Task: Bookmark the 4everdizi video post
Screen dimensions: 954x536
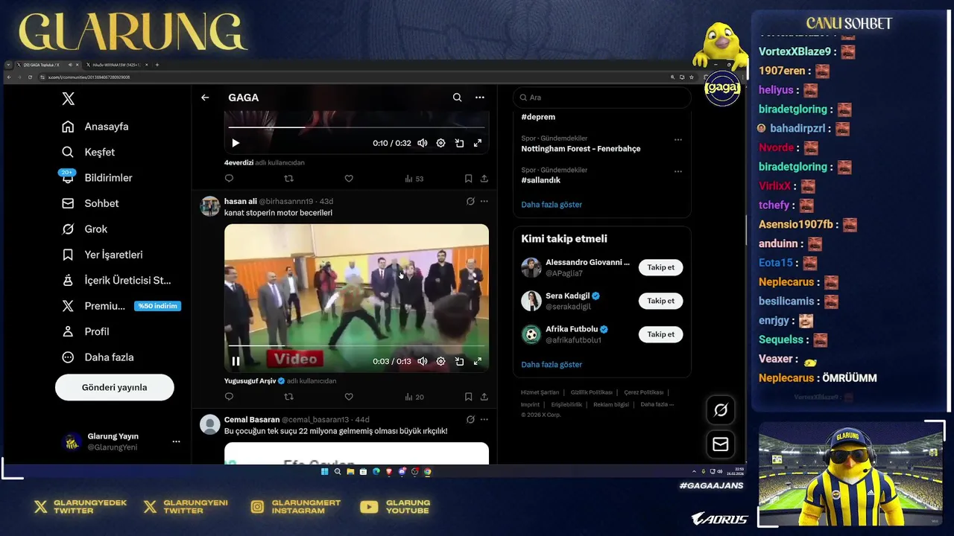Action: [468, 179]
